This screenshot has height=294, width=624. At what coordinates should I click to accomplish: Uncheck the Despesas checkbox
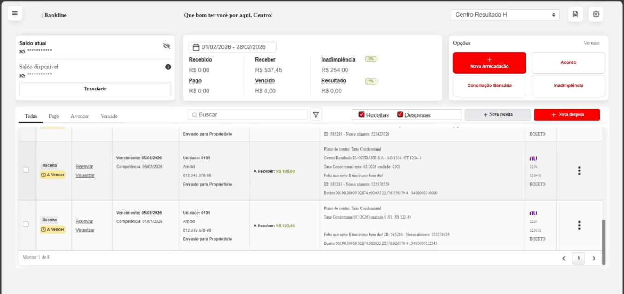pyautogui.click(x=400, y=115)
